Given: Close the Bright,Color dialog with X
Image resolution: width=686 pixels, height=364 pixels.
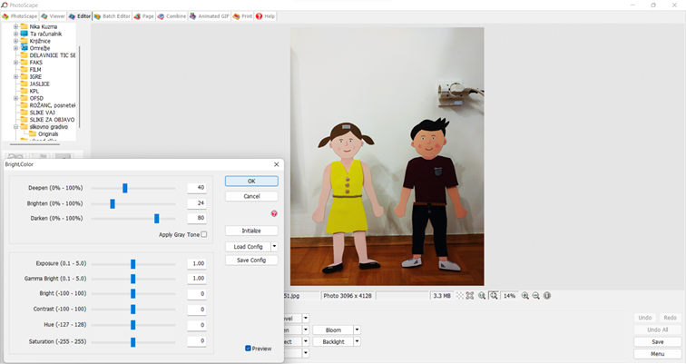Looking at the screenshot, I should click(276, 164).
